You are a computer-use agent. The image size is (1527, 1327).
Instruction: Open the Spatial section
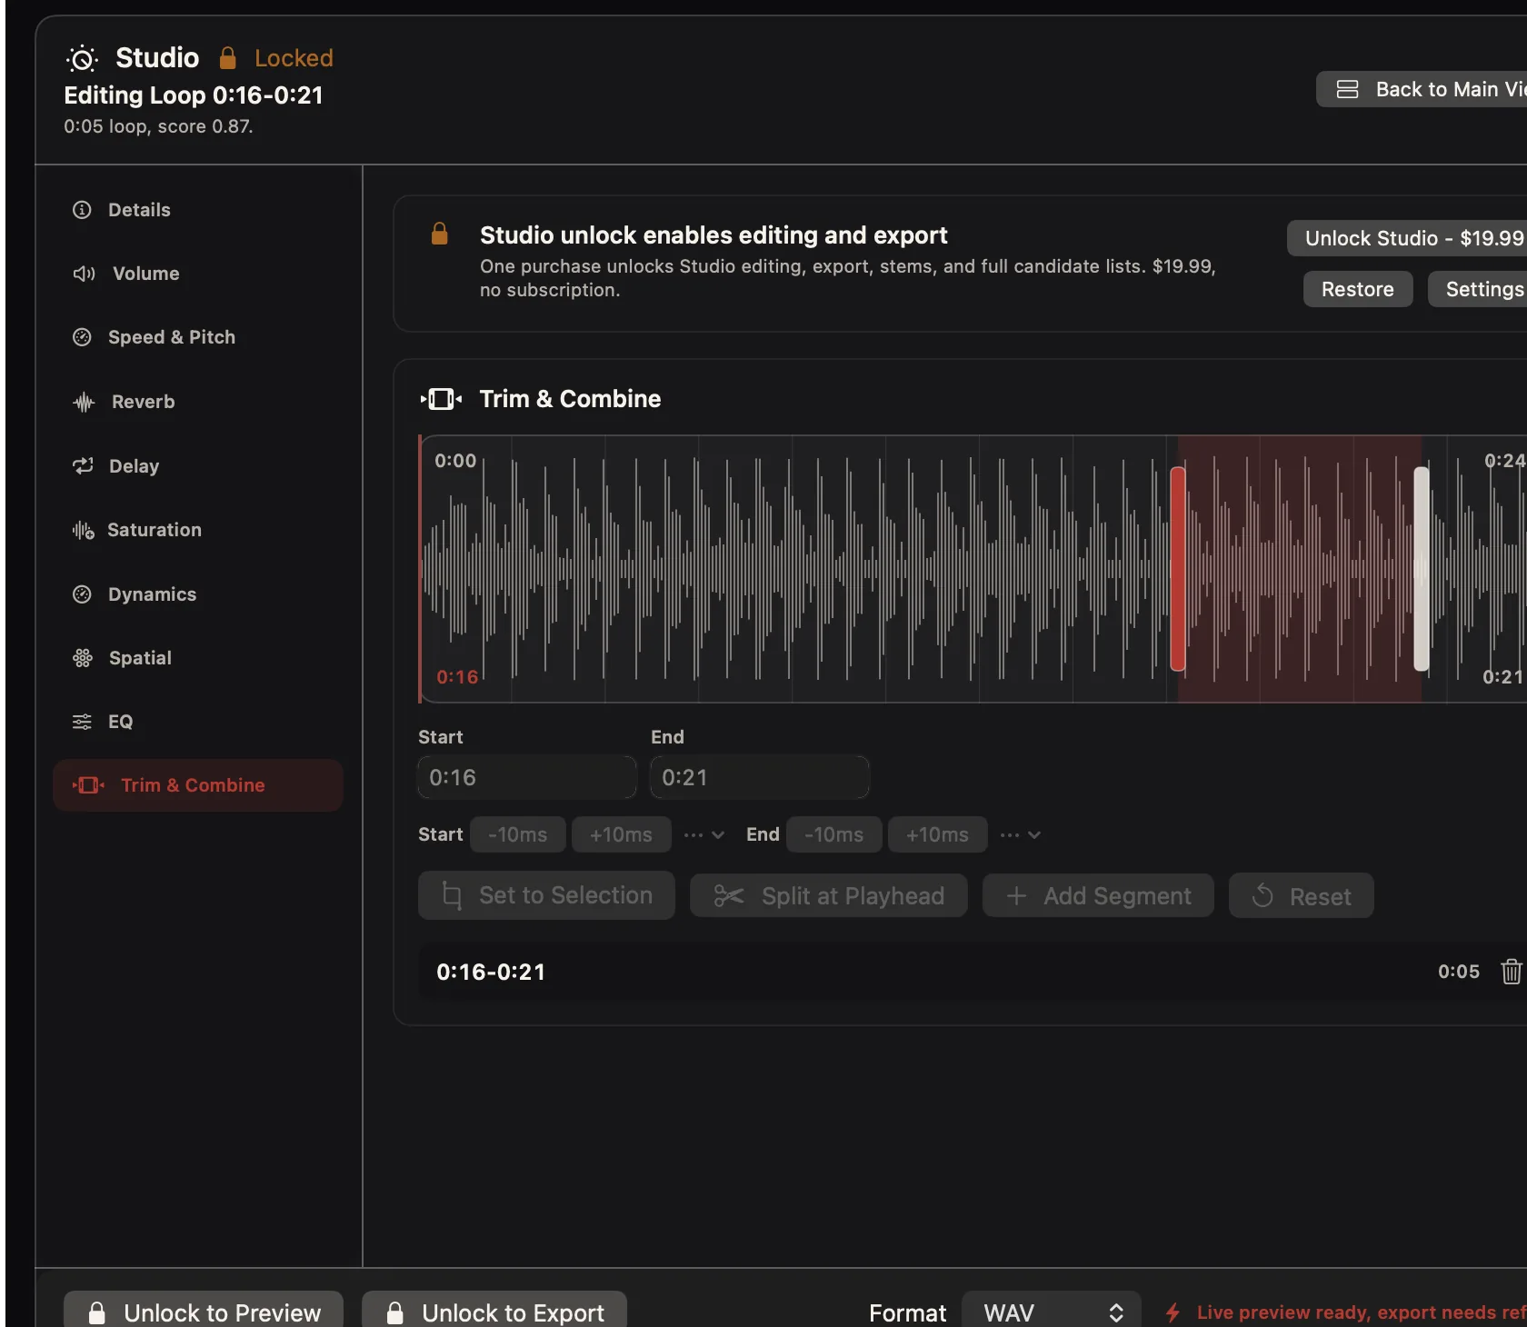[198, 658]
